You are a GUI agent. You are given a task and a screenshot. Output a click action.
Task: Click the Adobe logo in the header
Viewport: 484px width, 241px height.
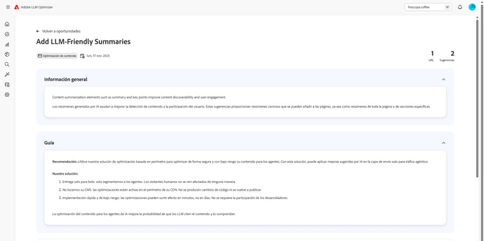[17, 7]
